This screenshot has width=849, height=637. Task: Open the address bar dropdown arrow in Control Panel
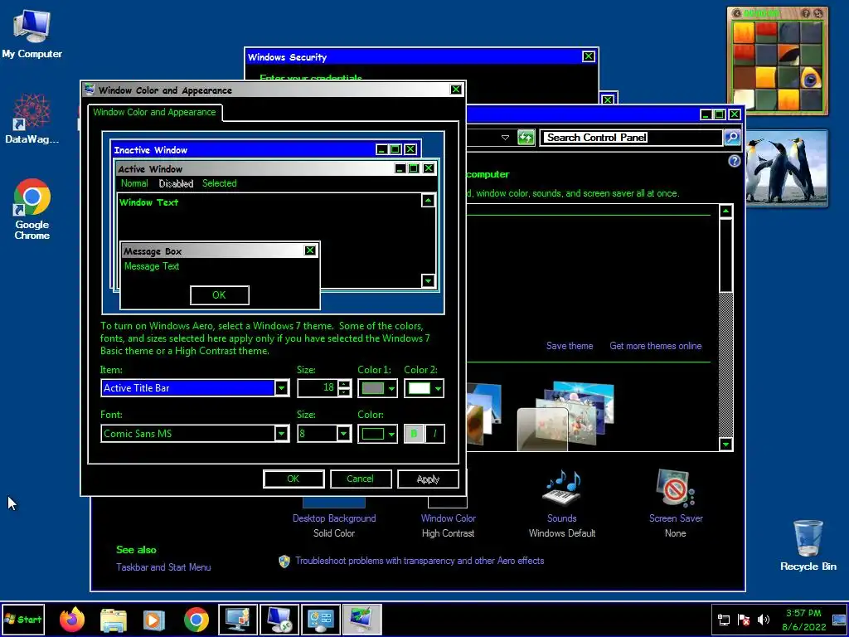[505, 138]
